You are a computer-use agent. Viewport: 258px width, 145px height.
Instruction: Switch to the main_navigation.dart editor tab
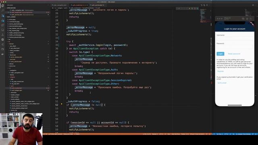[60, 5]
